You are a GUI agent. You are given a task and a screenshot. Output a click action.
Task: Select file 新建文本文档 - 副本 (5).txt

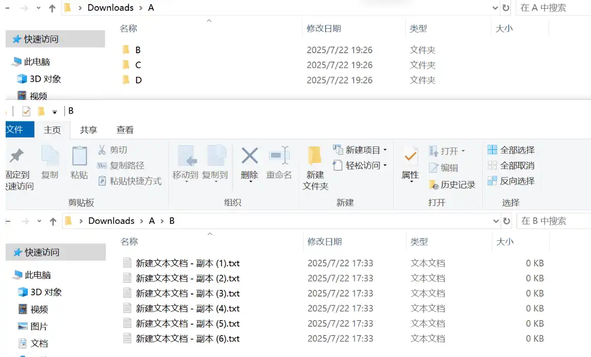(188, 324)
